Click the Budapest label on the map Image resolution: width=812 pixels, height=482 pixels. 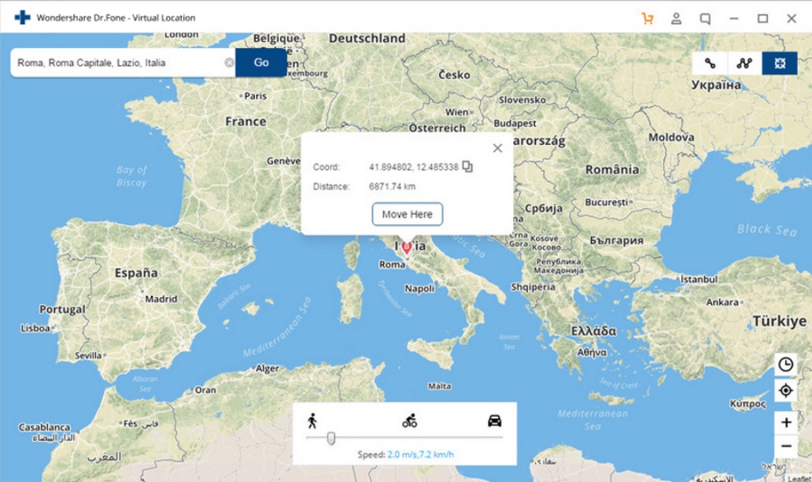[x=515, y=124]
